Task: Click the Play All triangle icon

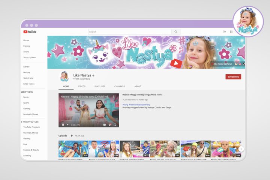Action: (72, 136)
